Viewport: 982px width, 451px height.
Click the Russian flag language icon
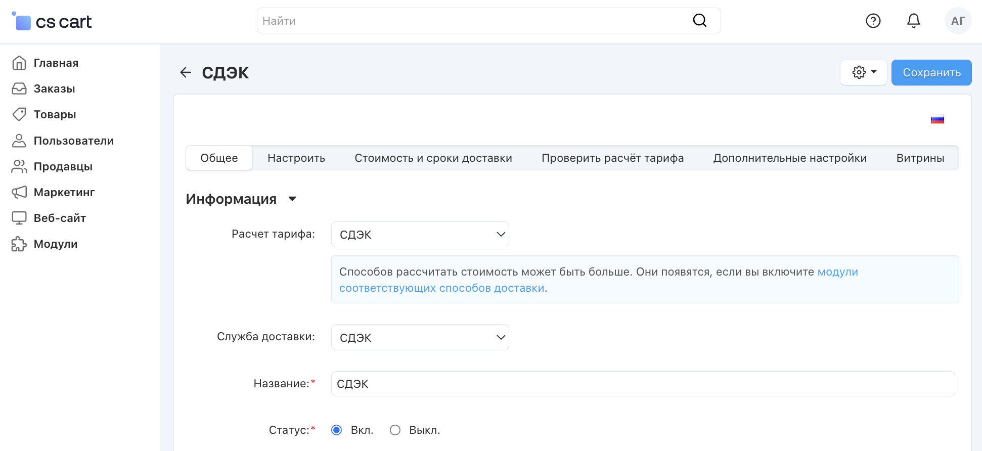[937, 120]
